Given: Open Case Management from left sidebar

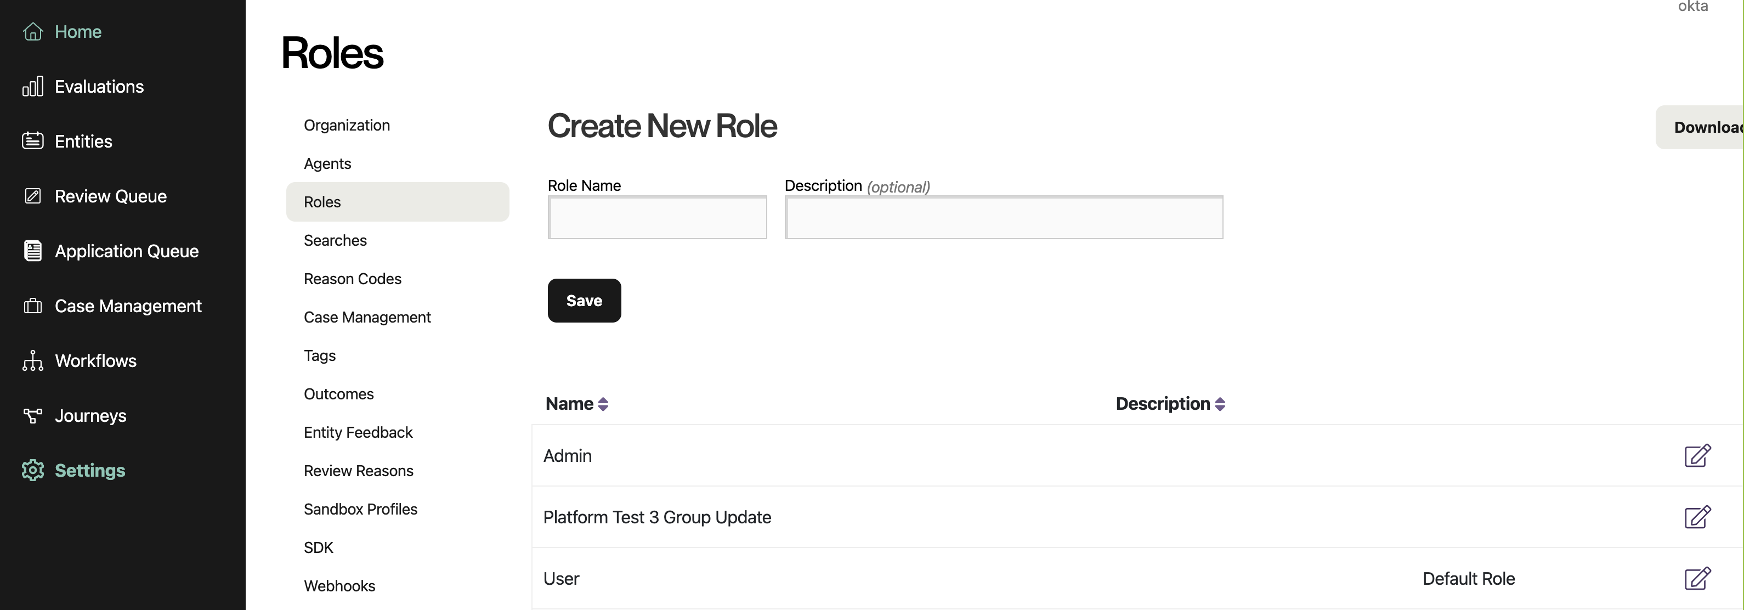Looking at the screenshot, I should click(127, 306).
